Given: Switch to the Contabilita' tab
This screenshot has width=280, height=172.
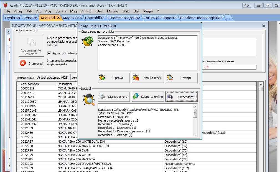Looking at the screenshot, I should (x=95, y=18).
